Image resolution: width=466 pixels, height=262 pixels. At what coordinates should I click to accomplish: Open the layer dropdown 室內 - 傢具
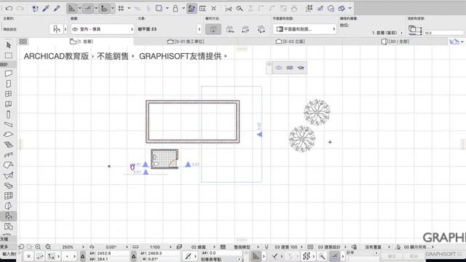(x=102, y=29)
